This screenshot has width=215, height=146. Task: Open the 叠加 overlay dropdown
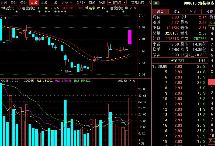click(x=81, y=2)
